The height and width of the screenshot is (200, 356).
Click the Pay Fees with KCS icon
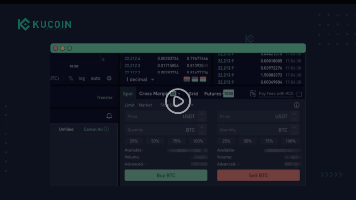click(253, 94)
